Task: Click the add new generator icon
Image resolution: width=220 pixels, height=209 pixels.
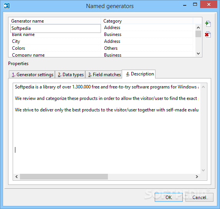Action: click(x=208, y=24)
